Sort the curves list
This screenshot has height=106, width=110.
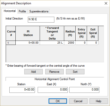click(75, 72)
